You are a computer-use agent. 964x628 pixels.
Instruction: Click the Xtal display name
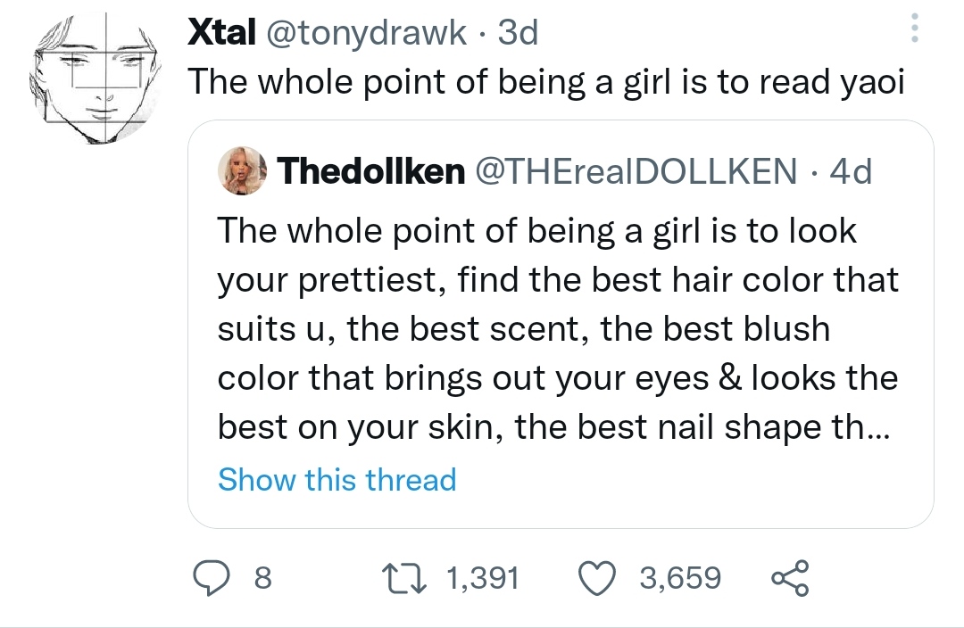click(218, 34)
